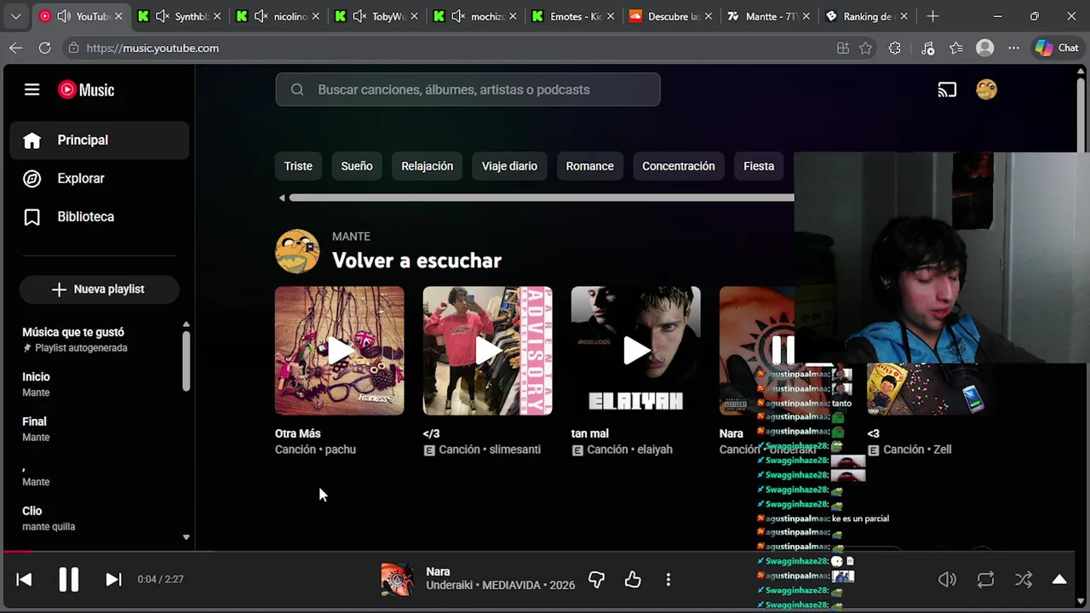Open browser extensions icon
Image resolution: width=1090 pixels, height=613 pixels.
(x=894, y=49)
